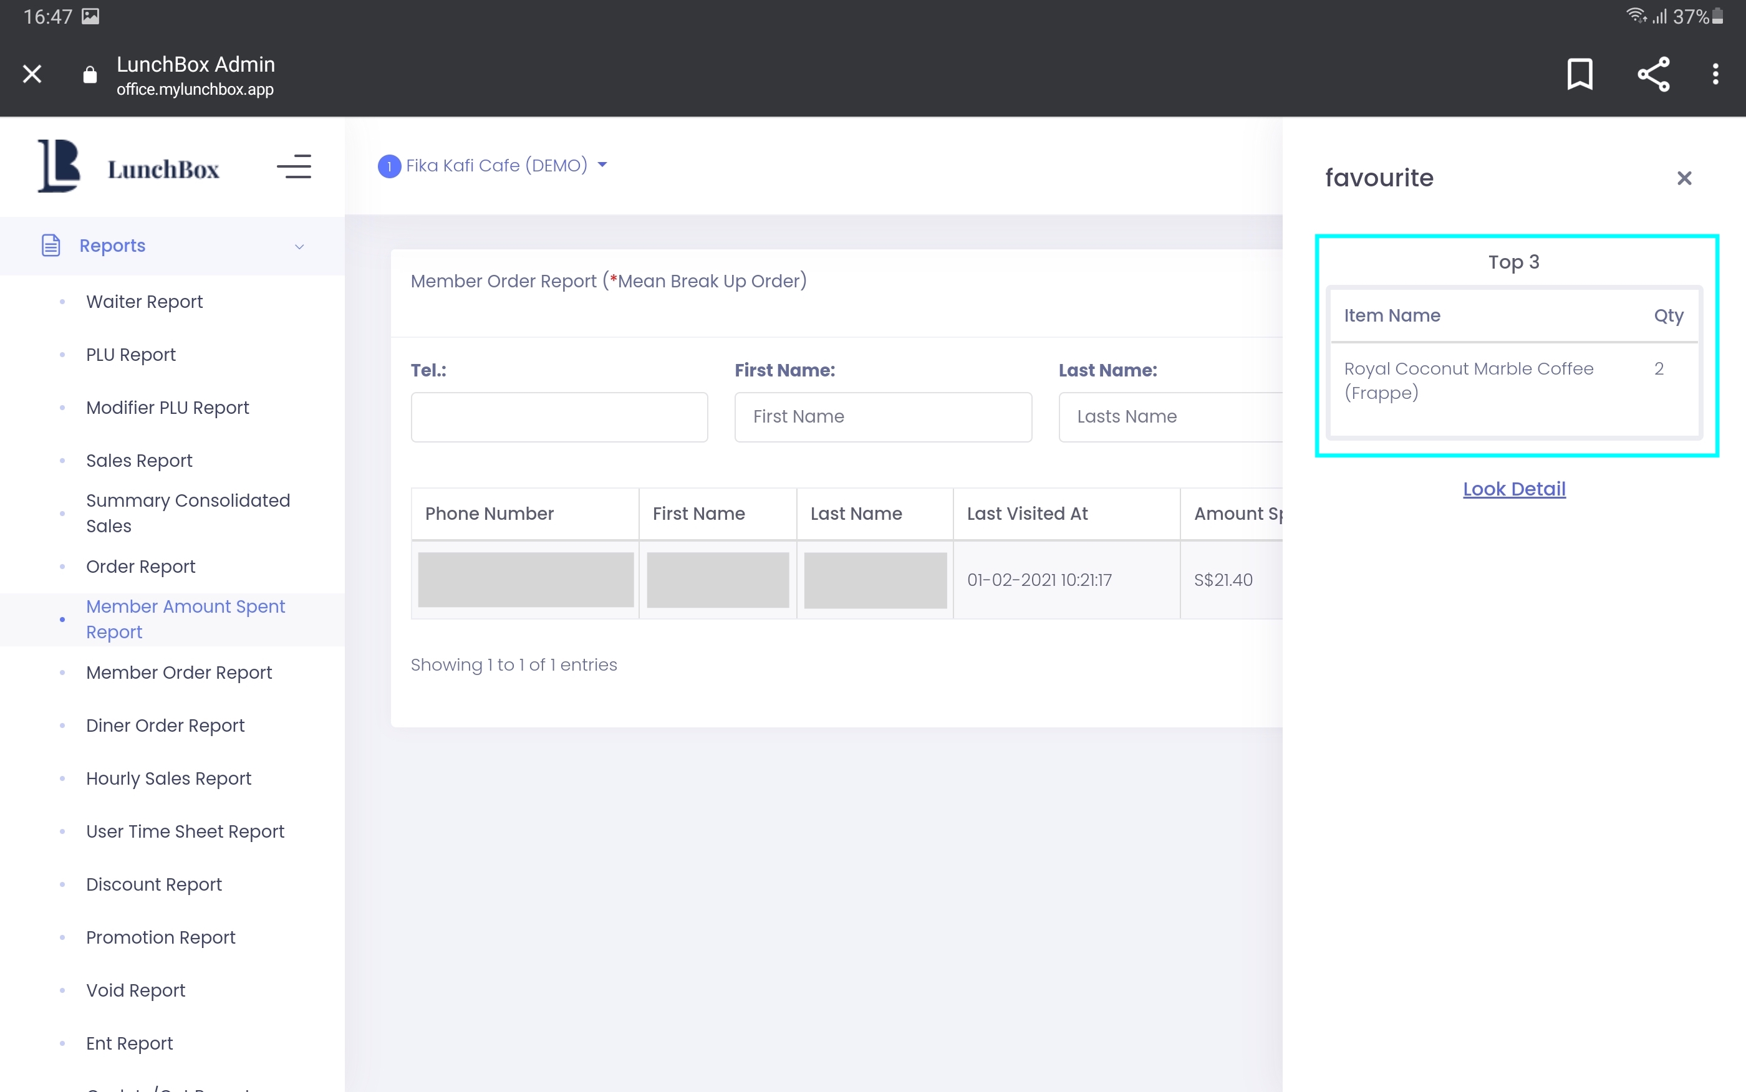
Task: Open the browser three-dot overflow menu
Action: coord(1715,74)
